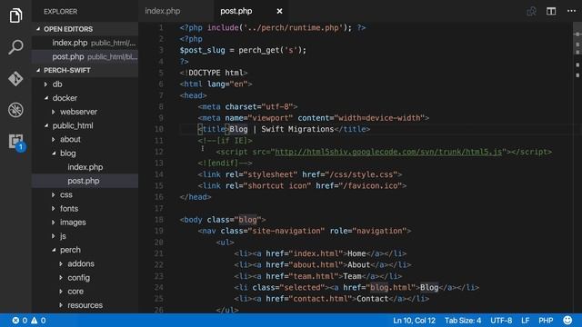Click '/css/style.css' href value

click(363, 174)
